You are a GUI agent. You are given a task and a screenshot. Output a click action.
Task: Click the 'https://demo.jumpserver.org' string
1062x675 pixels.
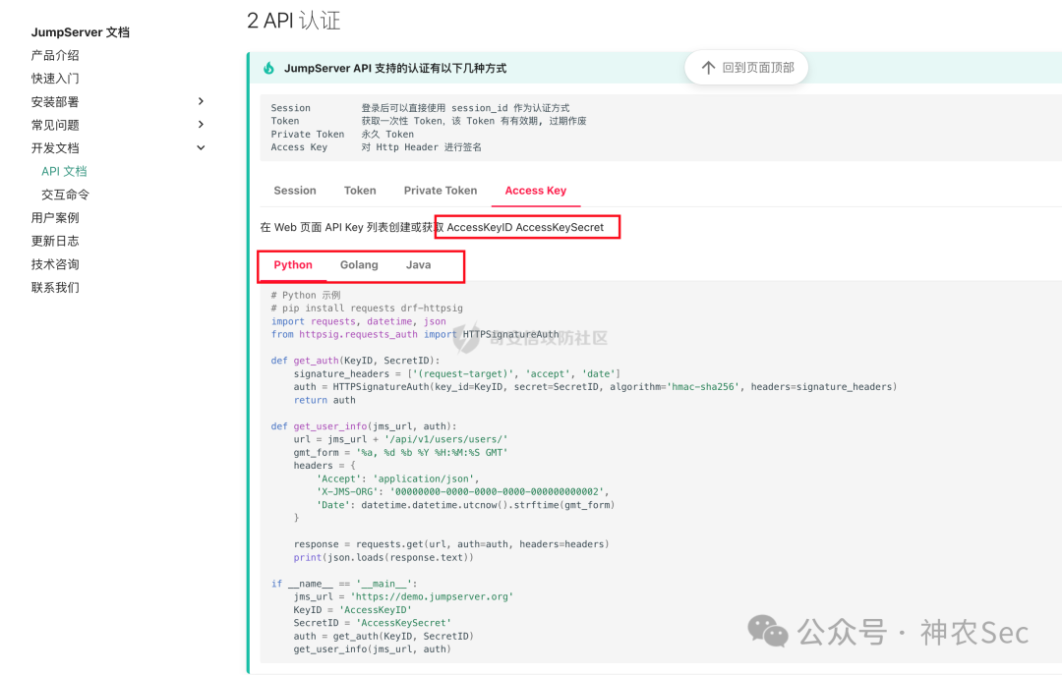pos(432,597)
